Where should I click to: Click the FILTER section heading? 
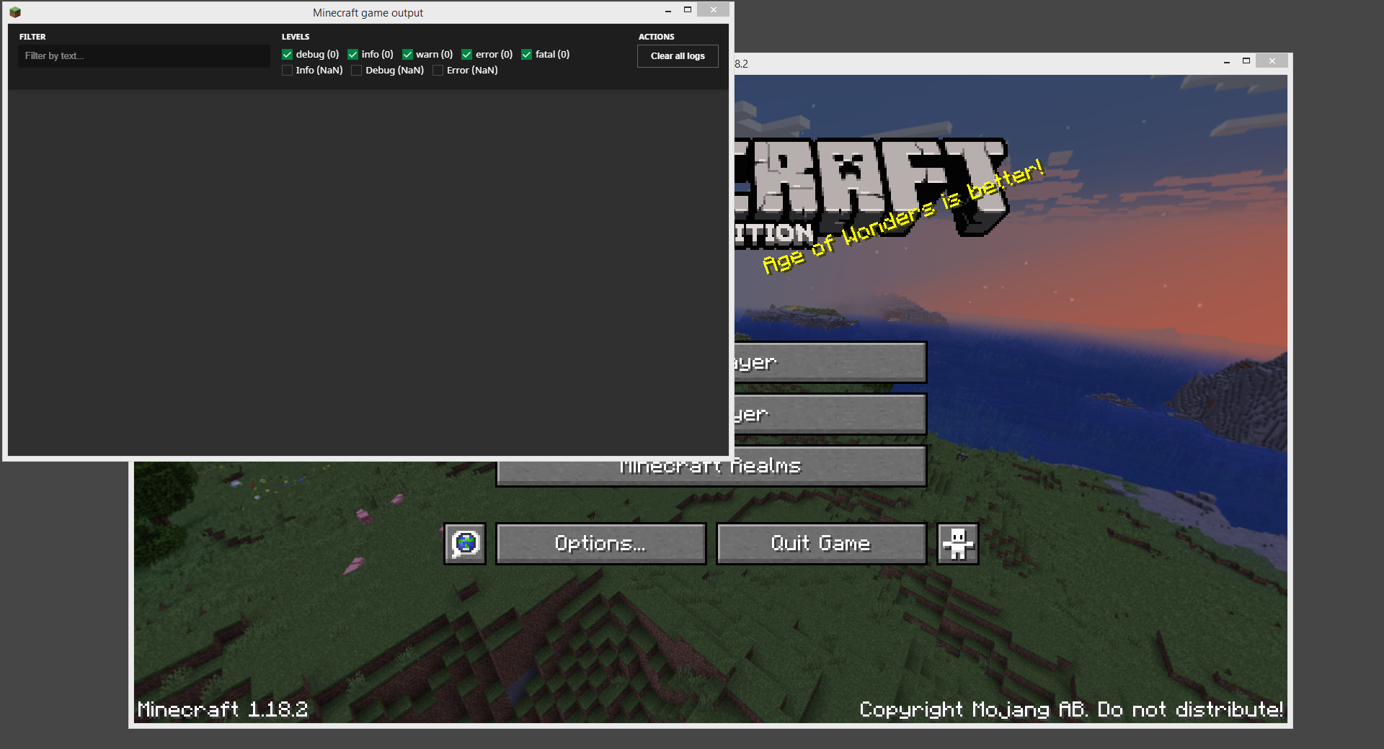[x=32, y=37]
